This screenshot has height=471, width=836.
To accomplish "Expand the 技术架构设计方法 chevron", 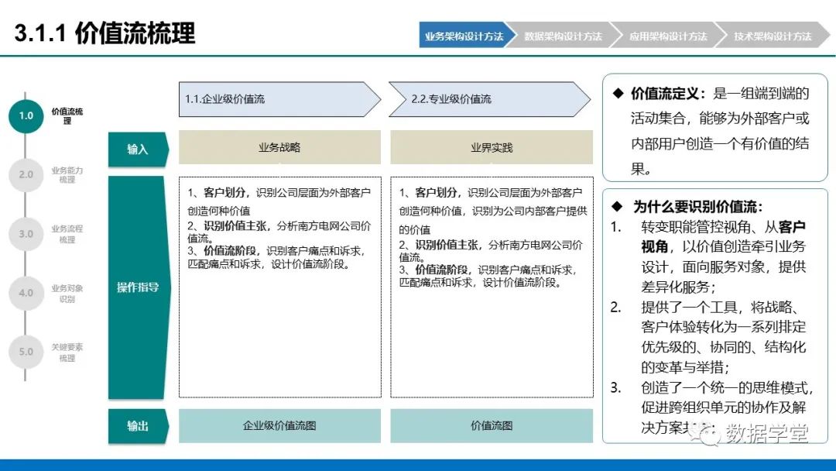I will coord(774,36).
